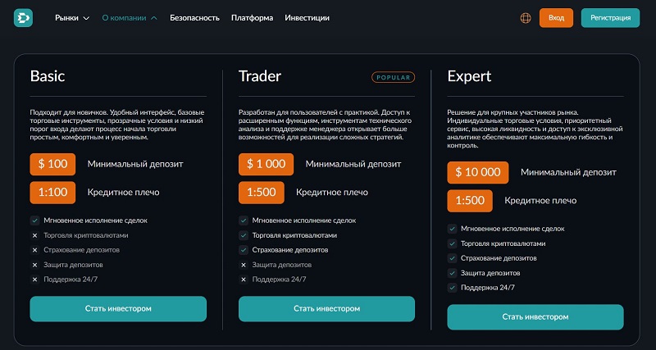This screenshot has width=656, height=350.
Task: Click Expert's Страхование депозитов checkbox
Action: pos(452,258)
